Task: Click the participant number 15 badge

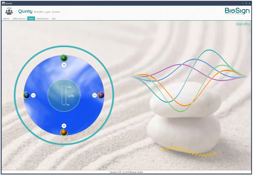Action: click(94, 95)
